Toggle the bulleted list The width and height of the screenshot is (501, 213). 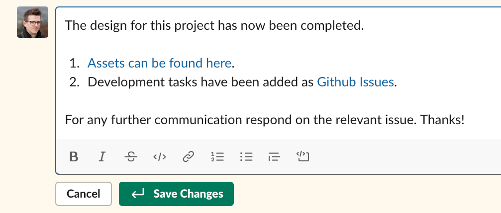tap(246, 156)
